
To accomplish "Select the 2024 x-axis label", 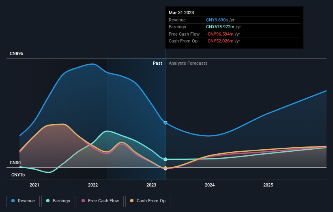I will pos(210,185).
